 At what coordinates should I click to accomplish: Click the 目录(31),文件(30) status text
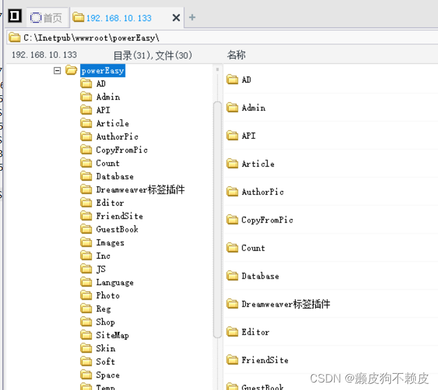coord(152,55)
